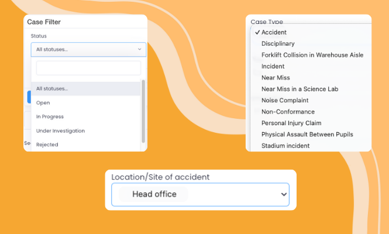Click the status search input field
Screen dimensions: 389x234
88,68
